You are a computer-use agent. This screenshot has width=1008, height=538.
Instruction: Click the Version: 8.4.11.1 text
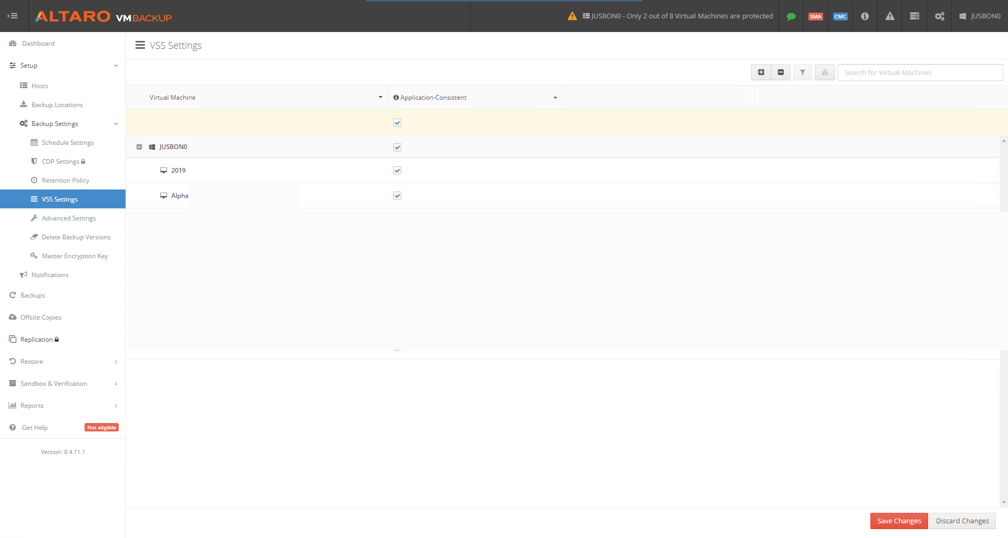tap(63, 452)
